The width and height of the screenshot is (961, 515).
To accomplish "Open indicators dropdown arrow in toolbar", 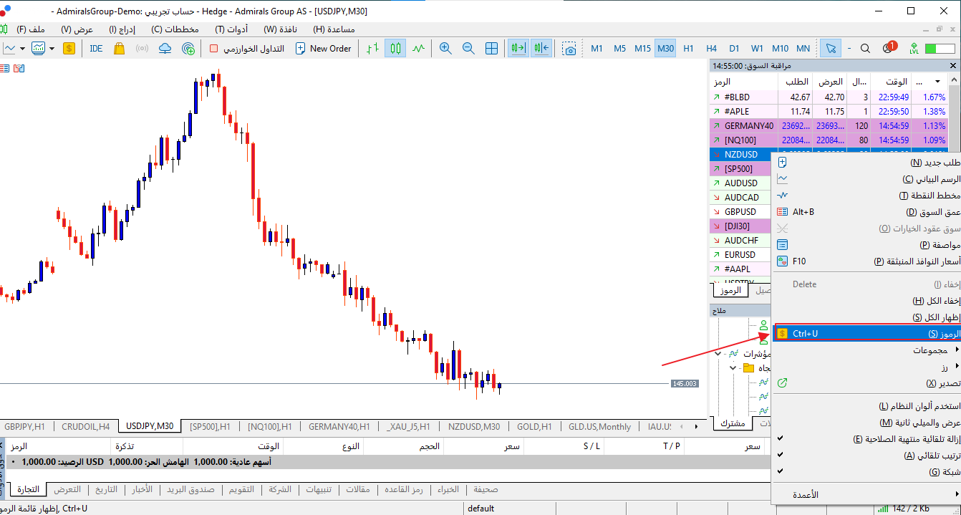I will click(52, 49).
